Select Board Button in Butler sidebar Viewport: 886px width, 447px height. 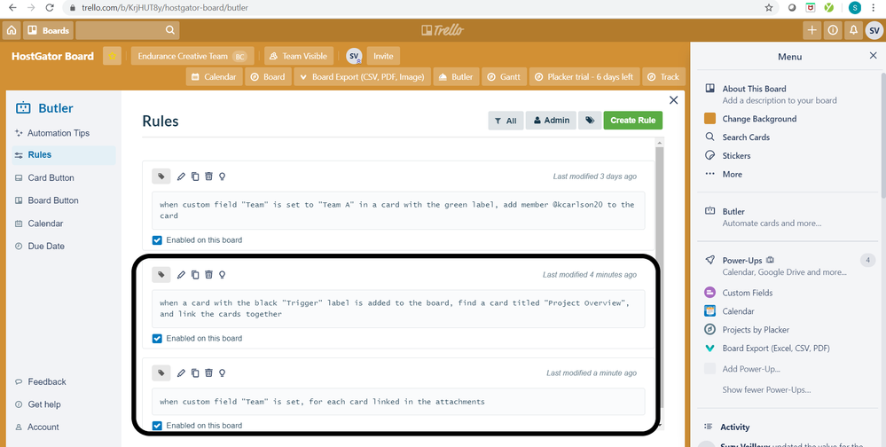tap(53, 200)
